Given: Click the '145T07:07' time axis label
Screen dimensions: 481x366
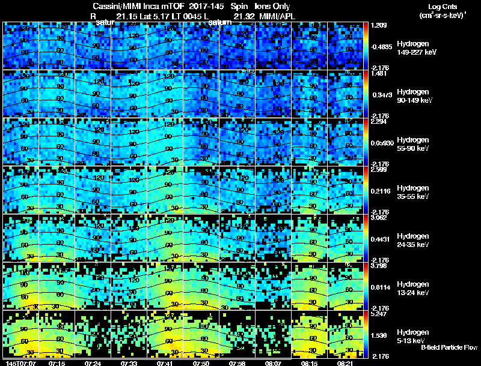Looking at the screenshot, I should point(21,364).
